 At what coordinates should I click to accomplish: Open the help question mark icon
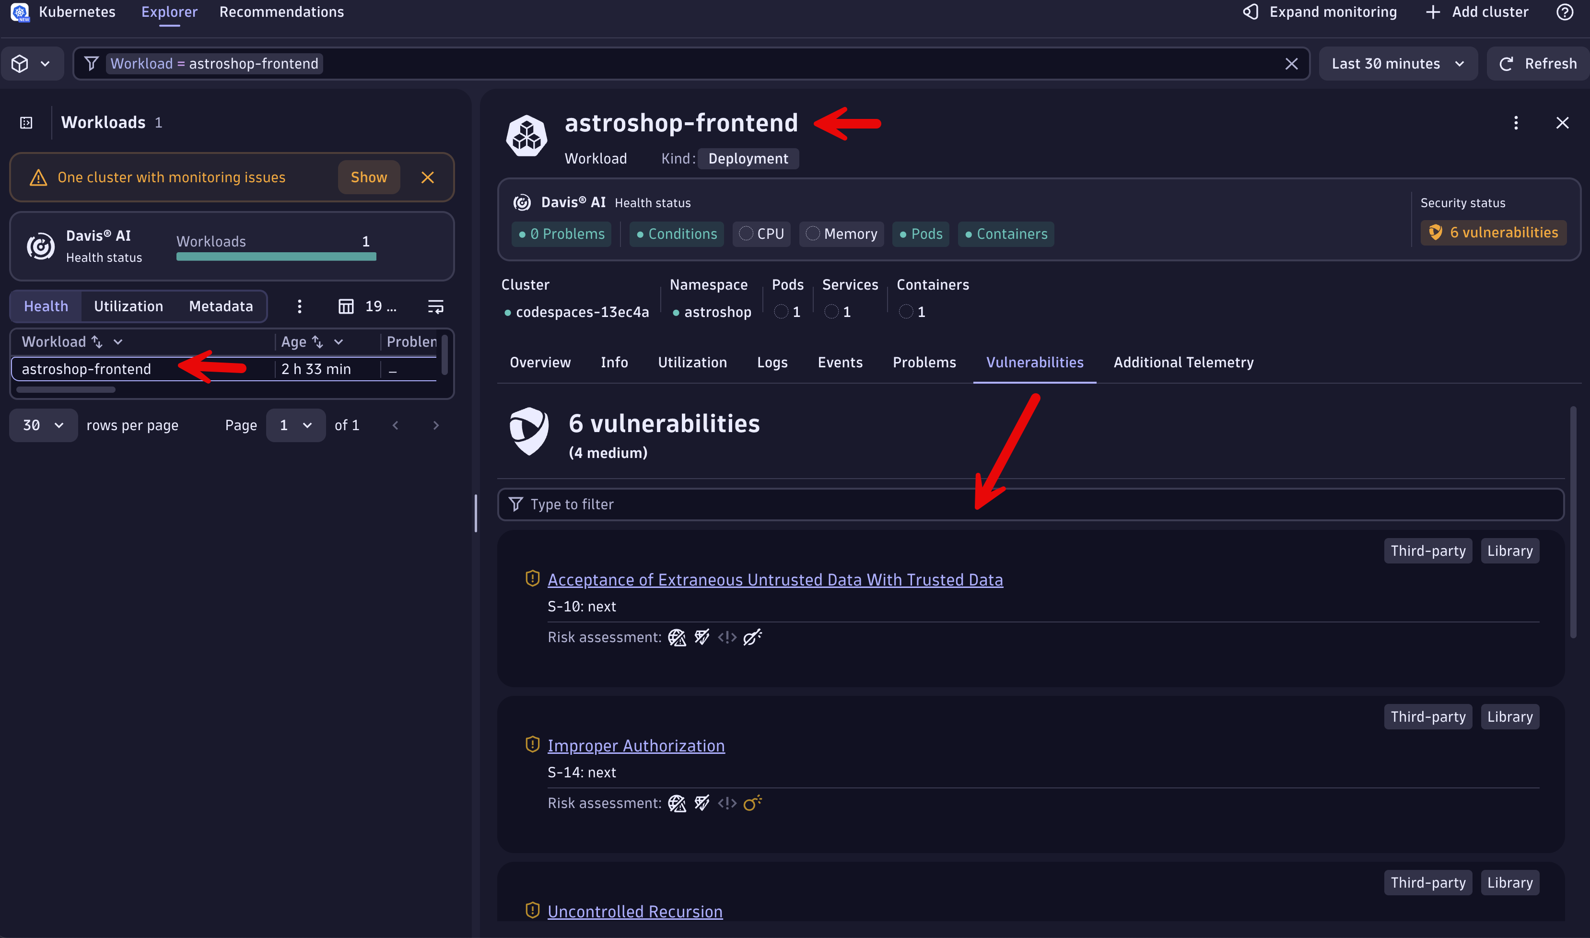pos(1564,12)
